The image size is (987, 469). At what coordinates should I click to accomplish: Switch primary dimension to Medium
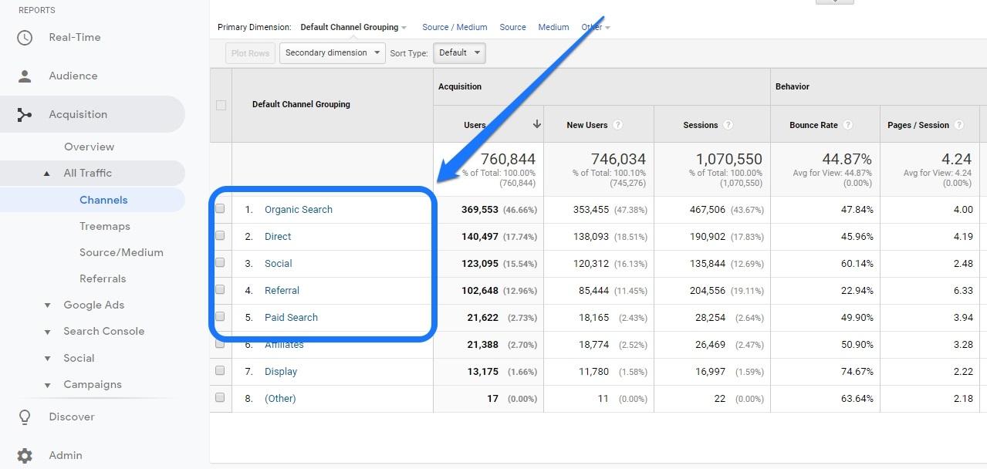[553, 27]
